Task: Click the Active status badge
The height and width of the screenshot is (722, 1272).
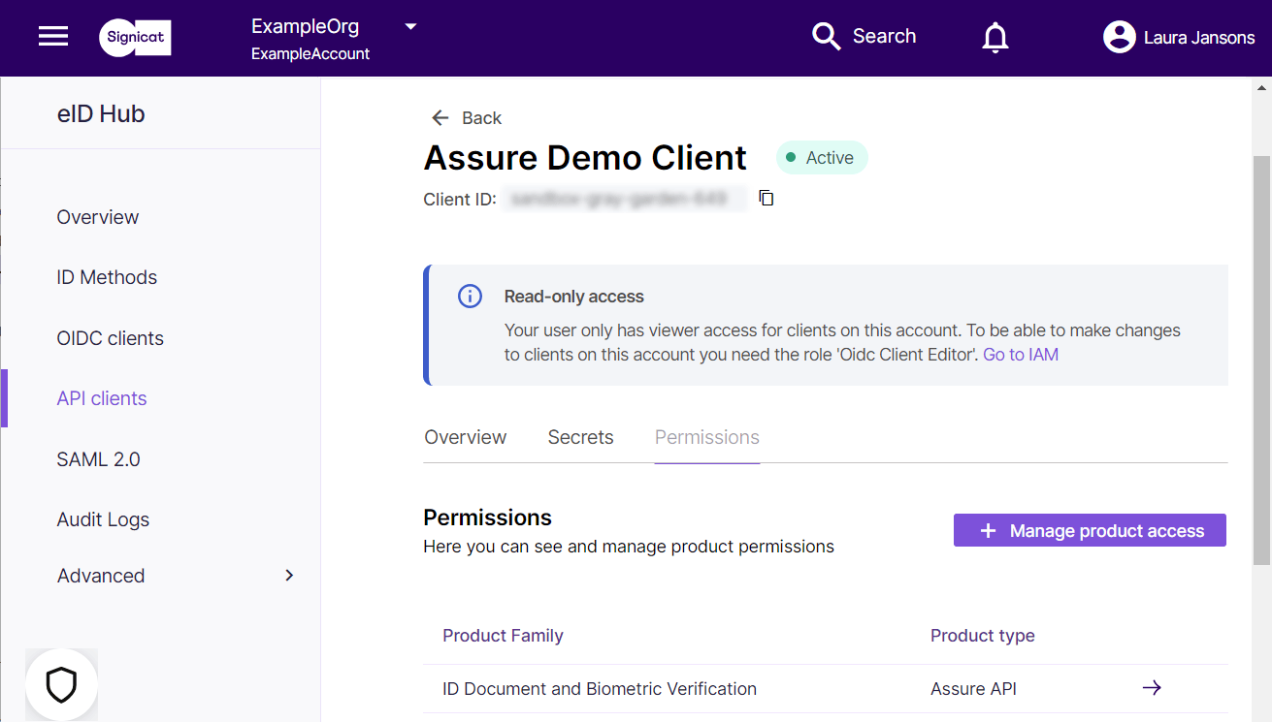Action: click(x=822, y=158)
